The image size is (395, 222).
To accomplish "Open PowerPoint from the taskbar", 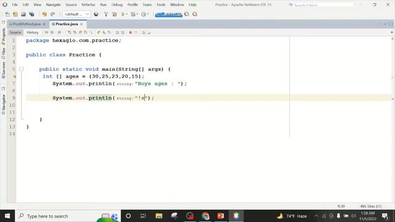I will pyautogui.click(x=221, y=216).
